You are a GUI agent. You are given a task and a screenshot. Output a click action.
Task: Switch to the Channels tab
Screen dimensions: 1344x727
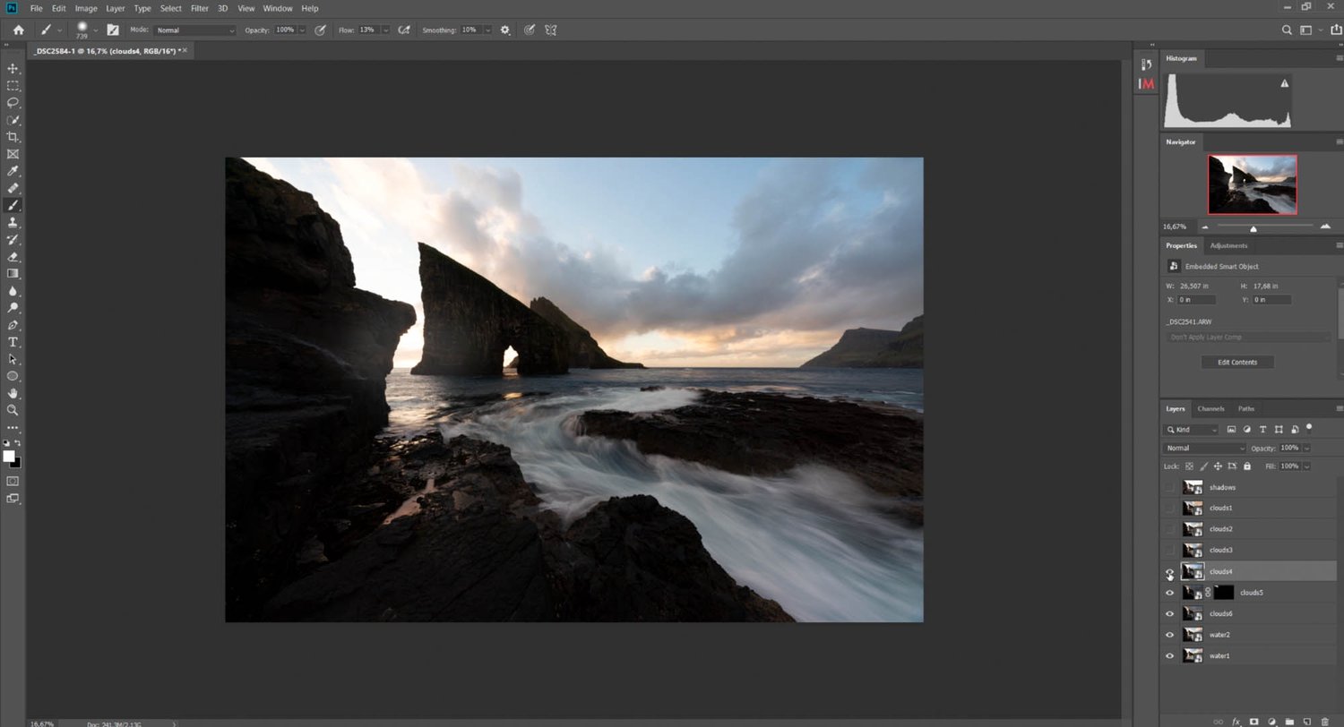[1210, 408]
